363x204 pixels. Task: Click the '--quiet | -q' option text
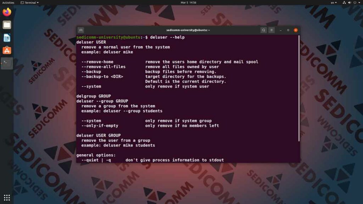point(96,160)
